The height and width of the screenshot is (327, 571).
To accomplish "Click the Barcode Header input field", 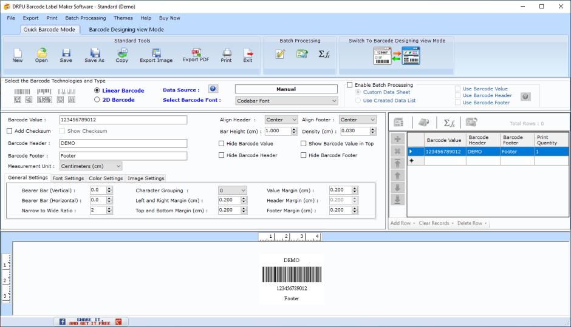I will pyautogui.click(x=123, y=143).
